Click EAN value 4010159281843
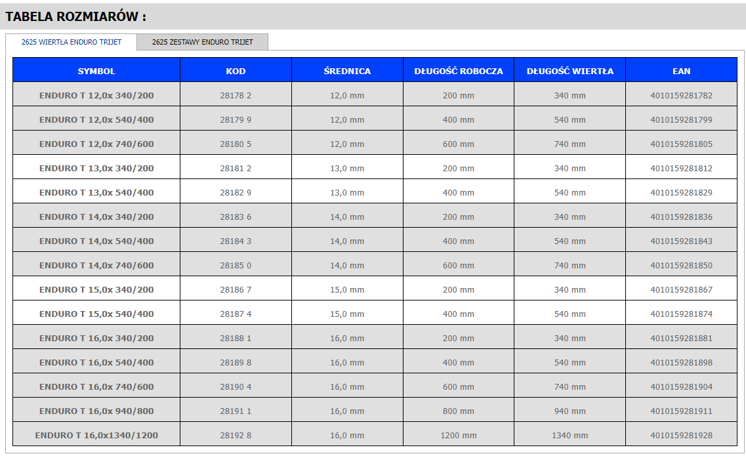This screenshot has height=456, width=746. tap(681, 241)
